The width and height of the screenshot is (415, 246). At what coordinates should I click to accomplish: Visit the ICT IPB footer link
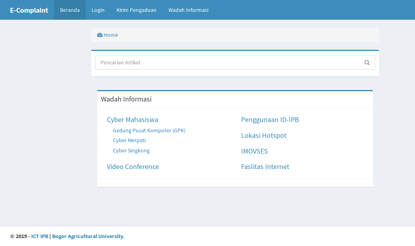coord(39,237)
